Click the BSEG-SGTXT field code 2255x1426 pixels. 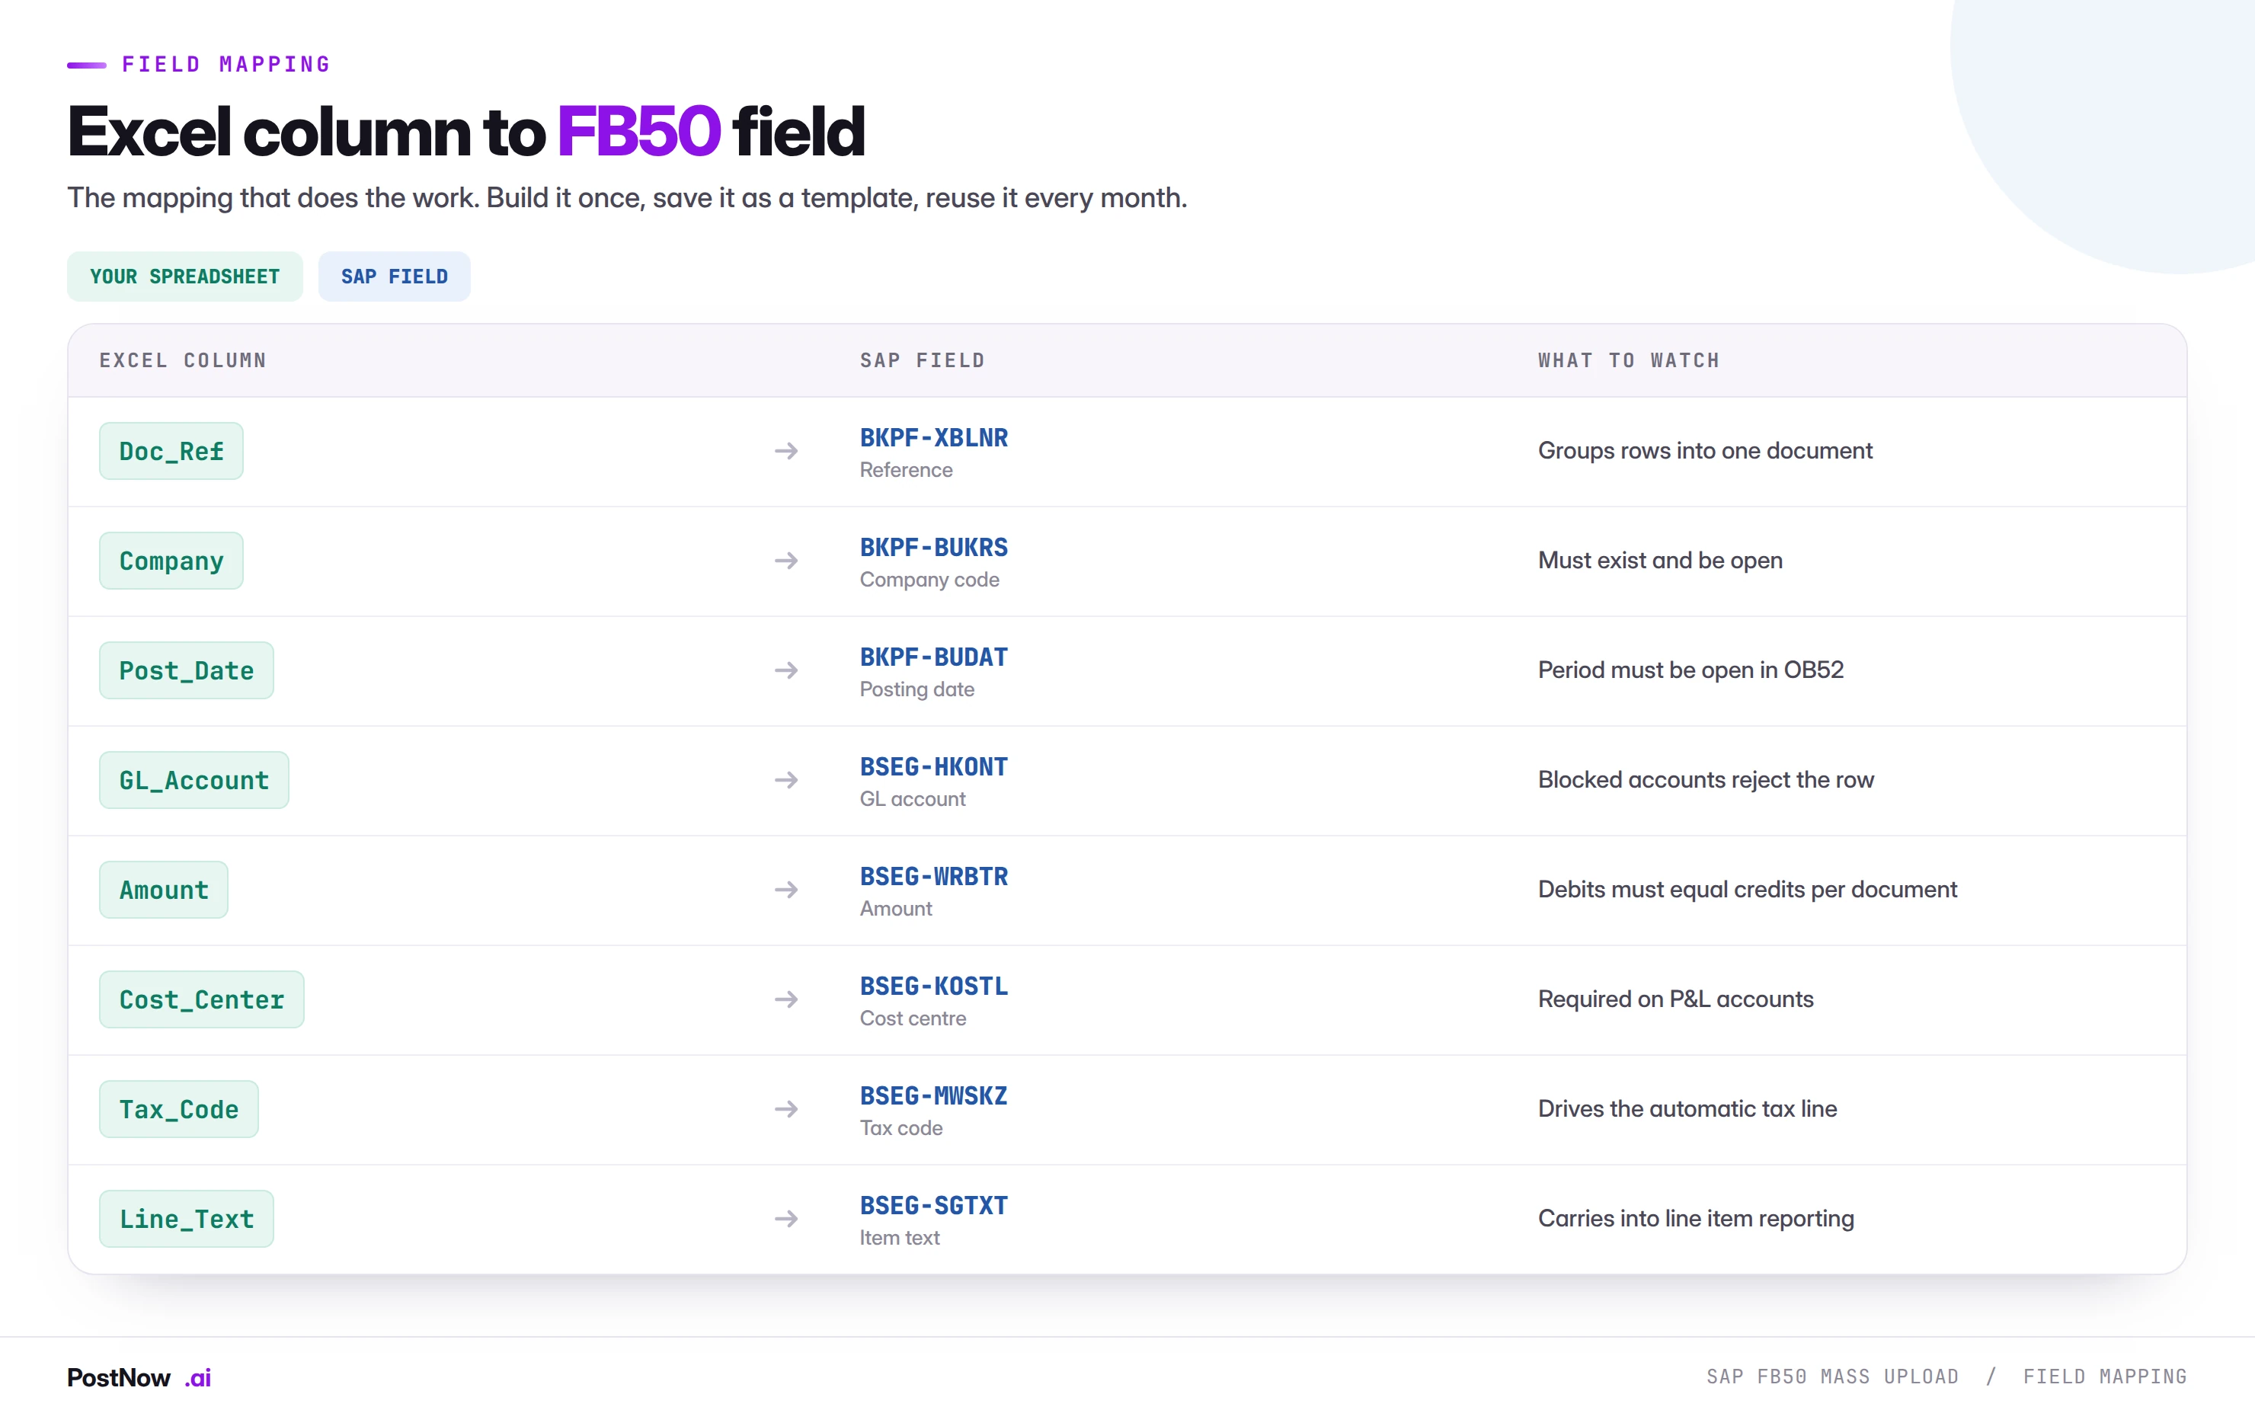[934, 1204]
